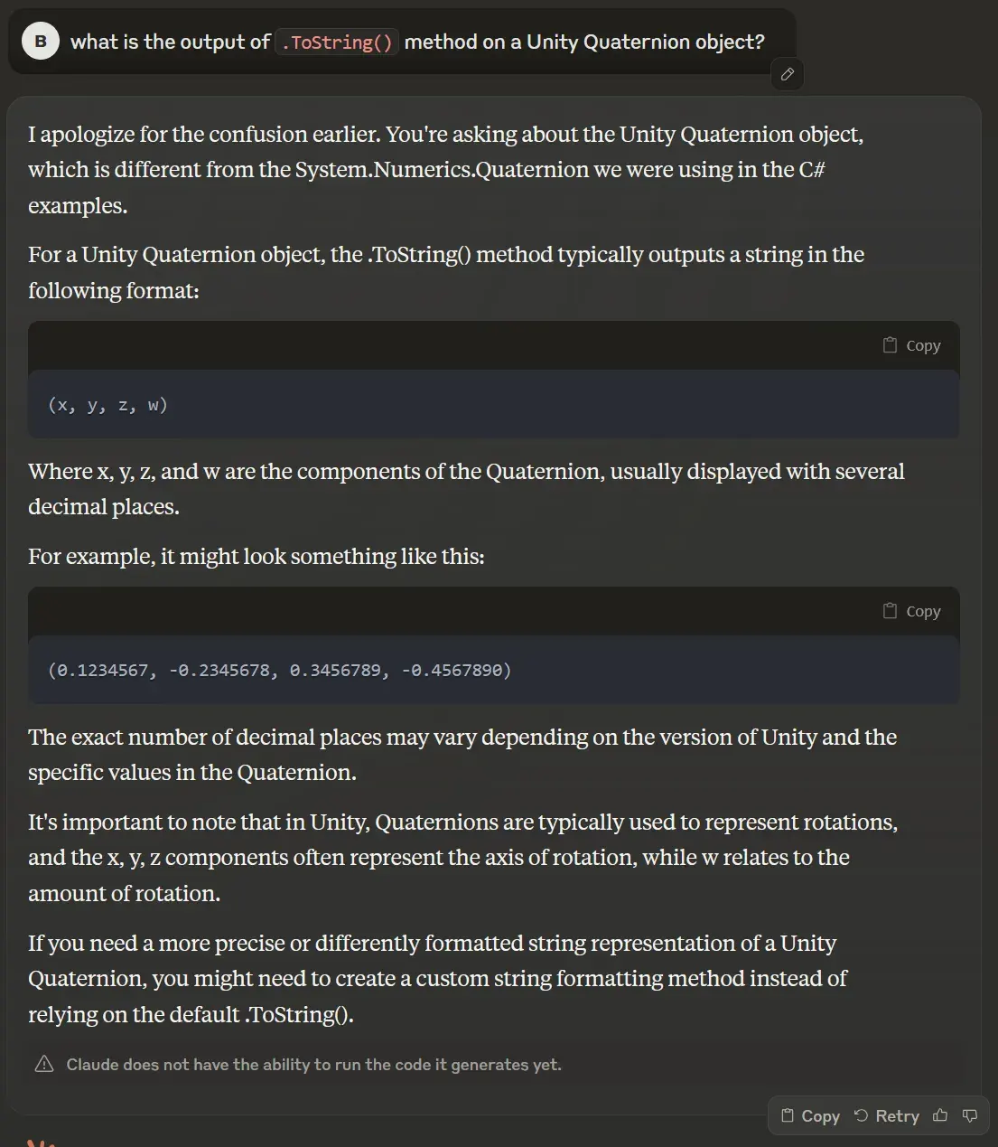Click the user avatar labeled B
The height and width of the screenshot is (1147, 998).
(x=41, y=42)
